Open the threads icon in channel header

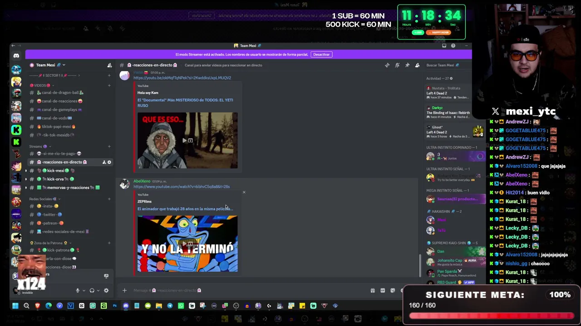387,65
